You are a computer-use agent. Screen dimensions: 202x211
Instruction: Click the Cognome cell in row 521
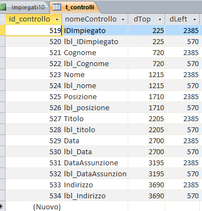point(95,52)
